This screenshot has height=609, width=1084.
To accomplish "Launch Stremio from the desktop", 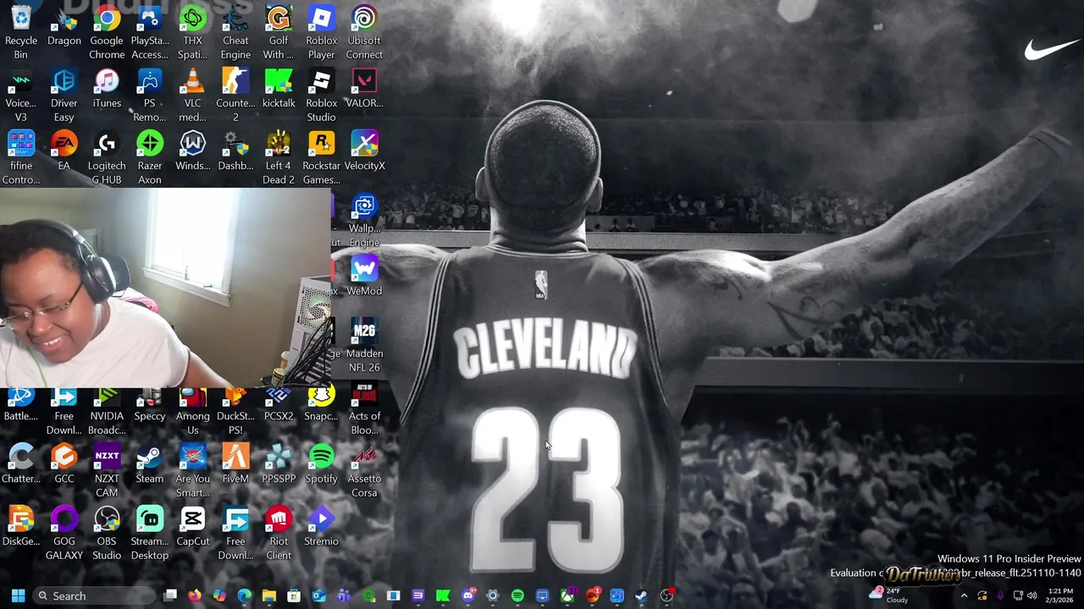I will 321,527.
